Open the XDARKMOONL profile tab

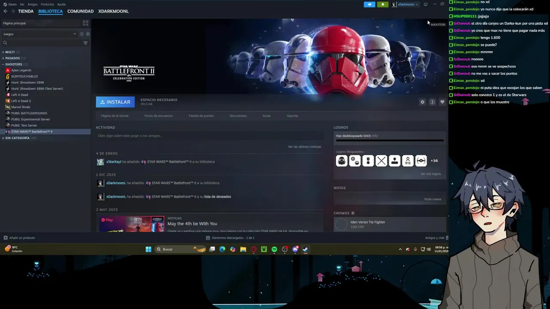[113, 11]
